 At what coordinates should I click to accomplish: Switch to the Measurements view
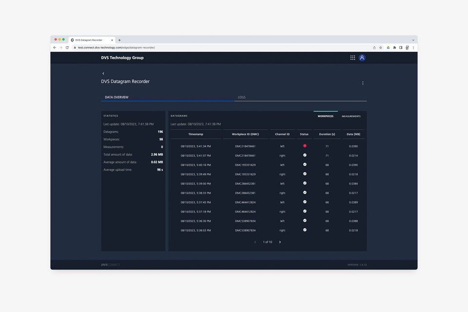[351, 117]
